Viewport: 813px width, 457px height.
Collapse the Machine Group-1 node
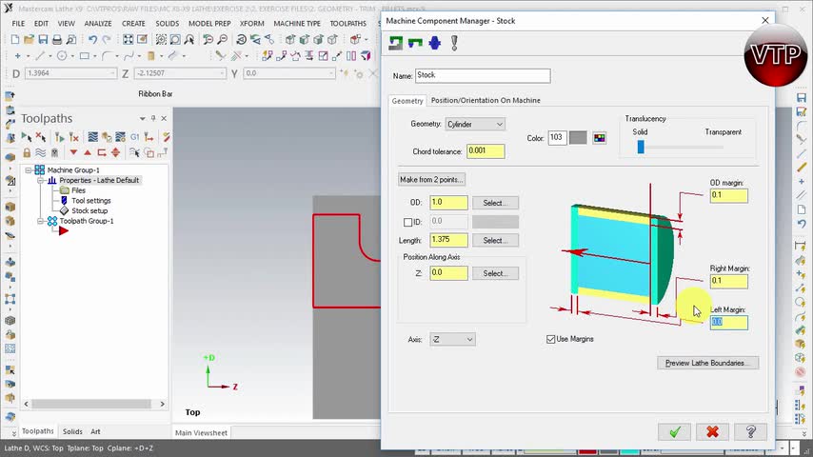click(29, 170)
